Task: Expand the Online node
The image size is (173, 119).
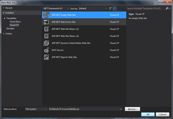Action: (x=4, y=34)
